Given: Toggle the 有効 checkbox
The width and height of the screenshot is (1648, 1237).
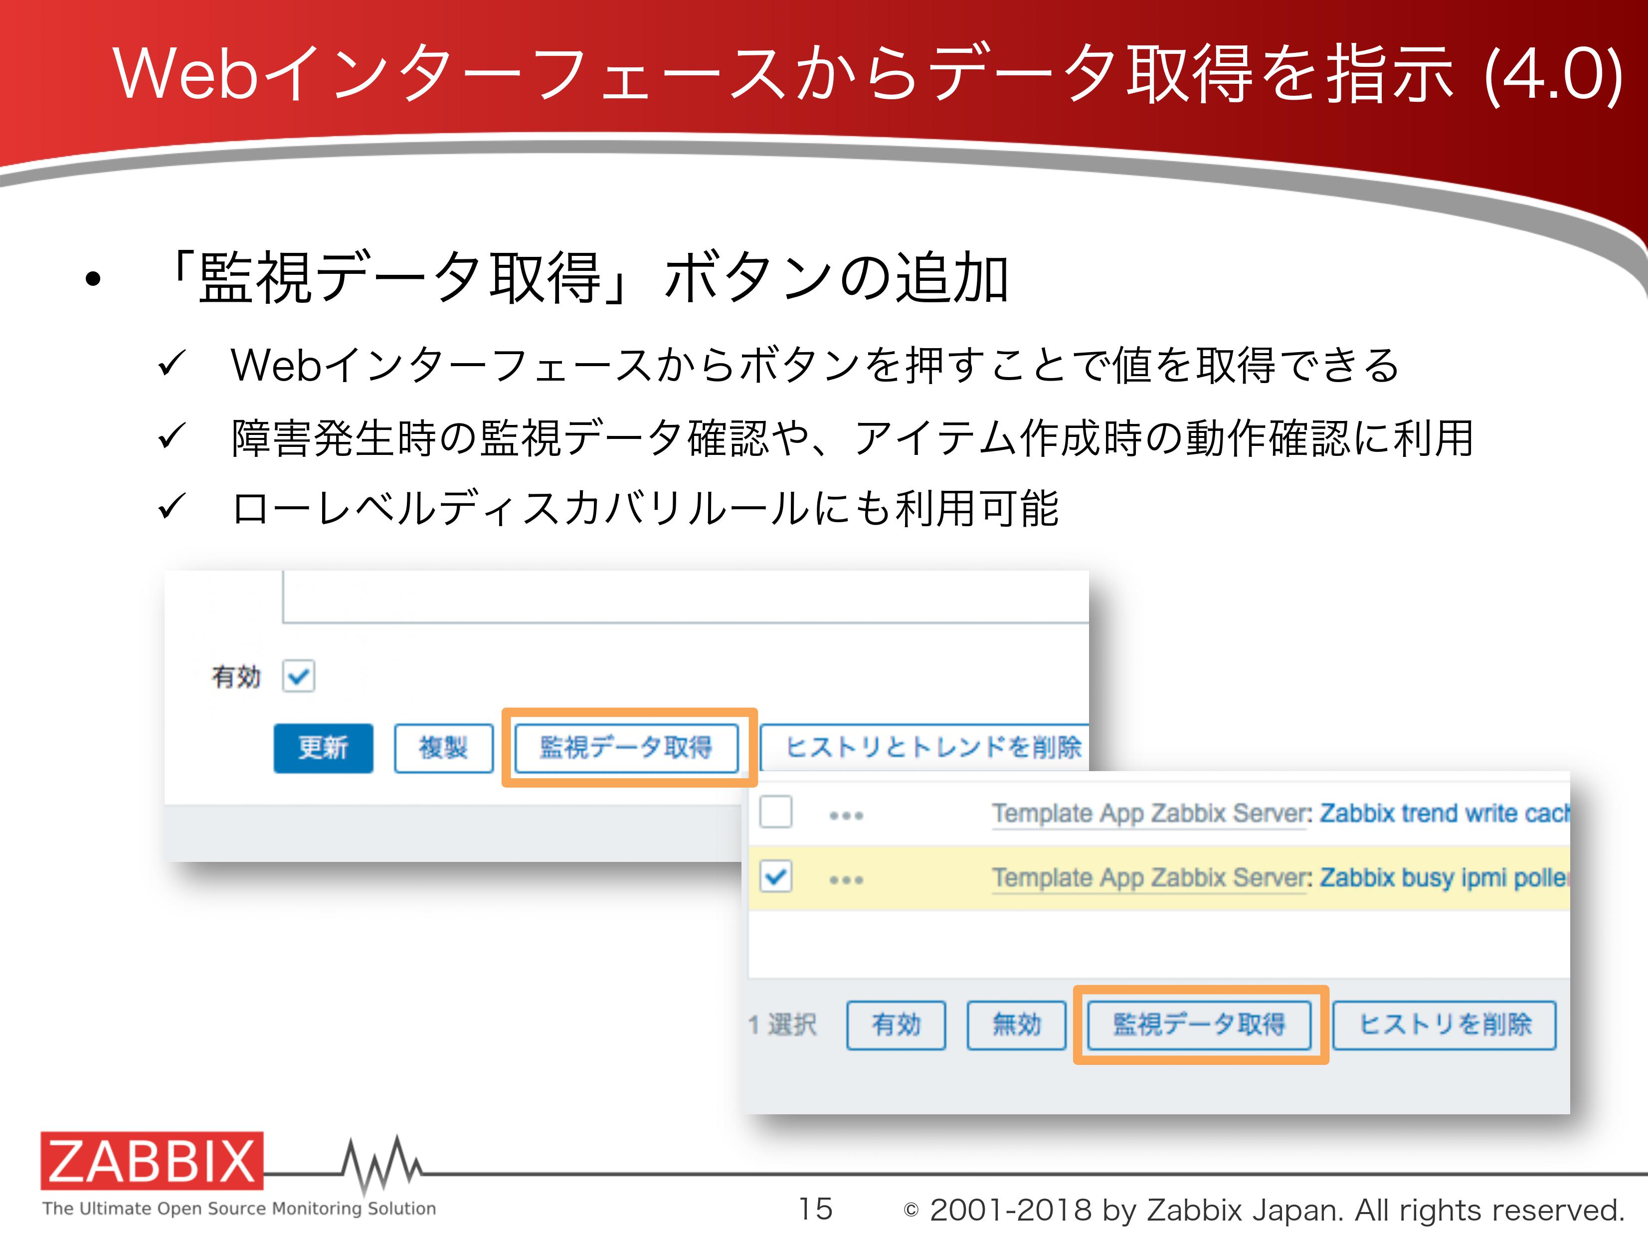Looking at the screenshot, I should tap(298, 676).
